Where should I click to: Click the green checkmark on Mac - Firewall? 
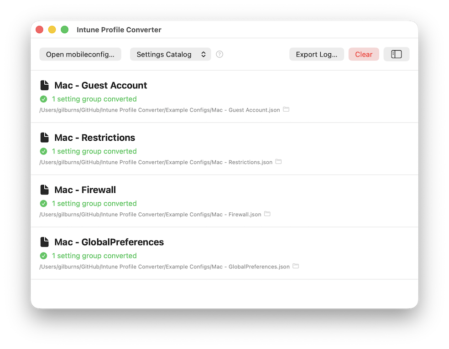click(43, 203)
